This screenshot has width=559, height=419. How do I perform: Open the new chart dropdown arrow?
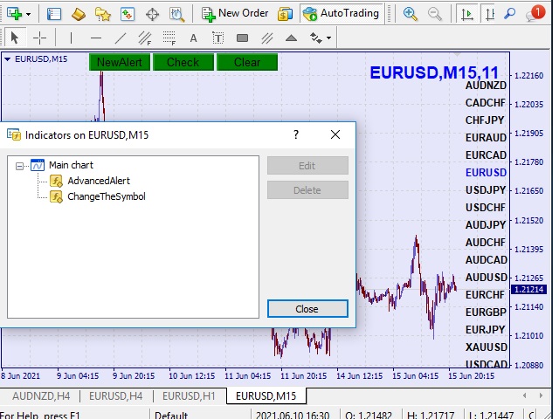(x=28, y=14)
